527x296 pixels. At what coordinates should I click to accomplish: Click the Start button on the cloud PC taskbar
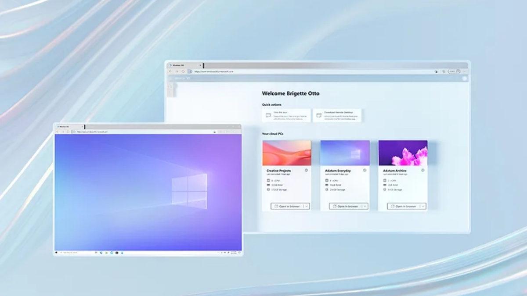pyautogui.click(x=56, y=253)
